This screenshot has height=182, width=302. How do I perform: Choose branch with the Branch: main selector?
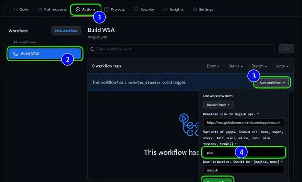[218, 105]
